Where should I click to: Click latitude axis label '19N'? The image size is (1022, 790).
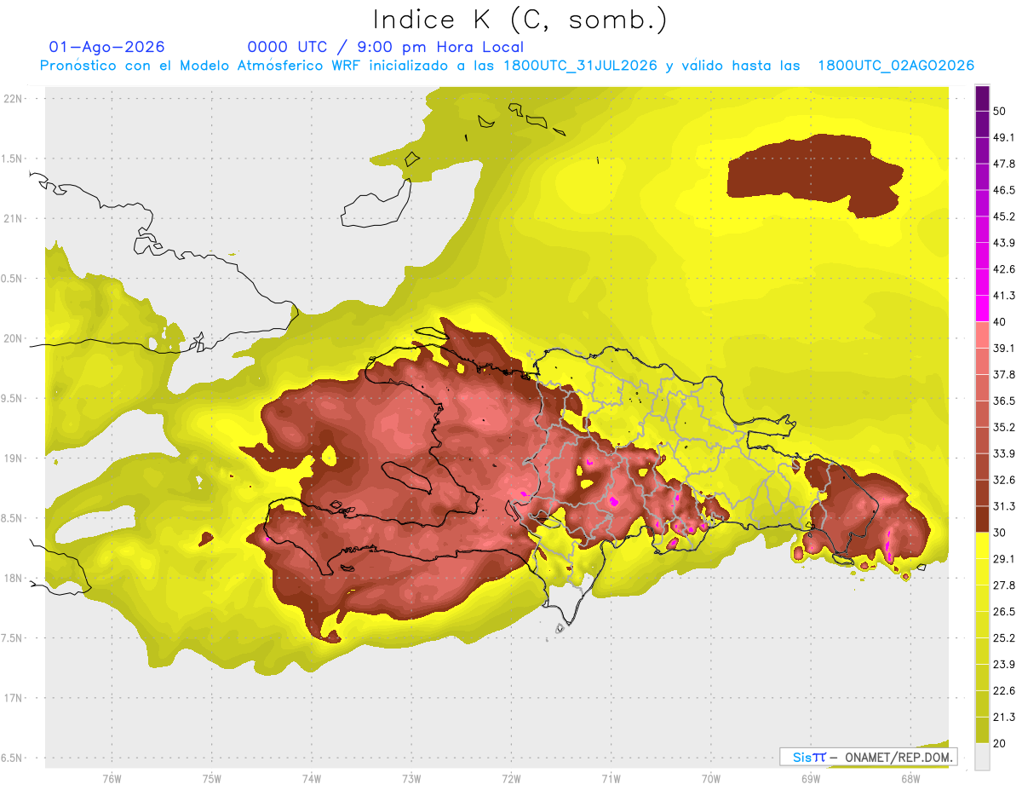tap(14, 458)
